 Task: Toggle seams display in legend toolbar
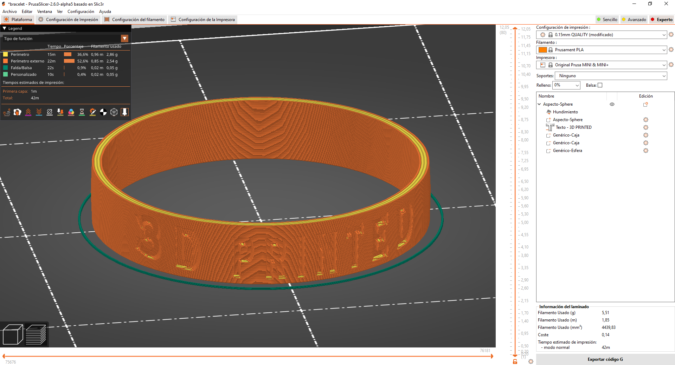tap(50, 112)
